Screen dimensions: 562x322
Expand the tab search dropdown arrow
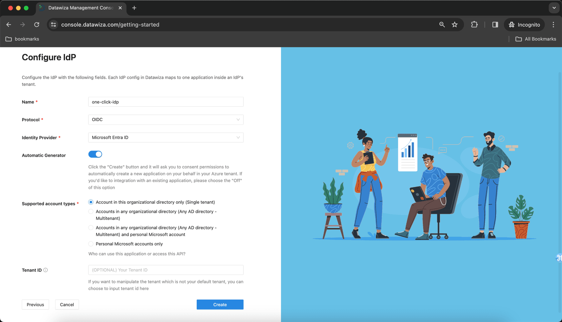pos(554,8)
